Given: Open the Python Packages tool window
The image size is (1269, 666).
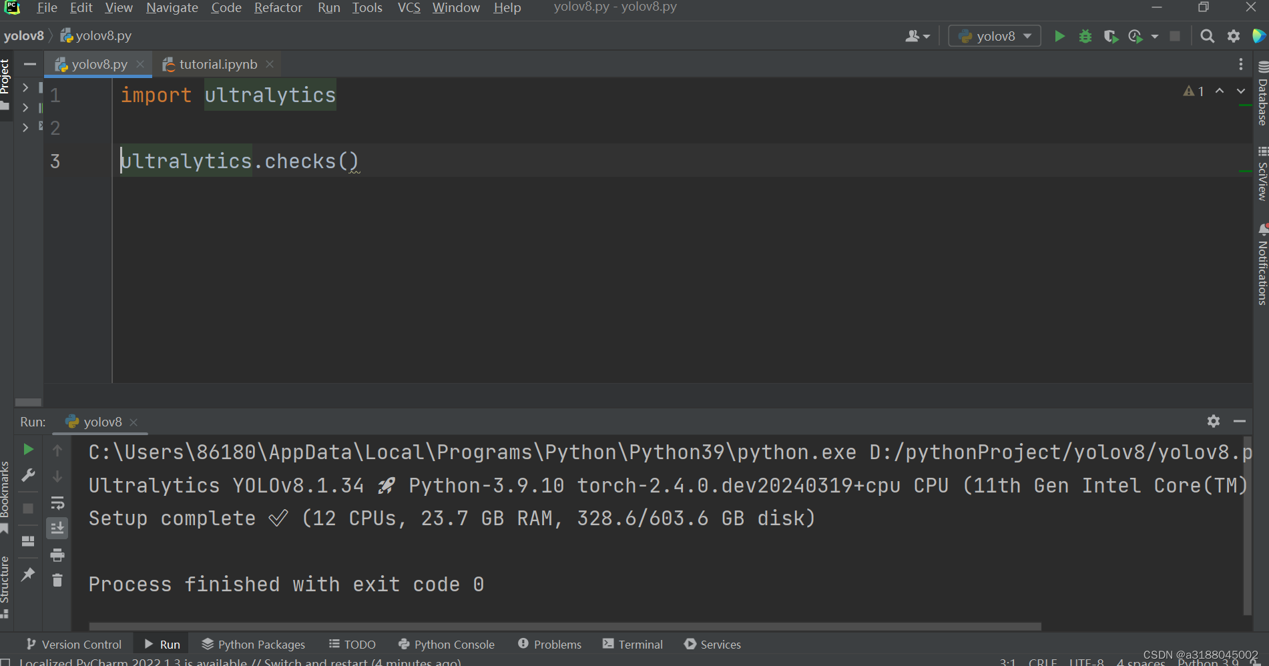Looking at the screenshot, I should pyautogui.click(x=254, y=644).
